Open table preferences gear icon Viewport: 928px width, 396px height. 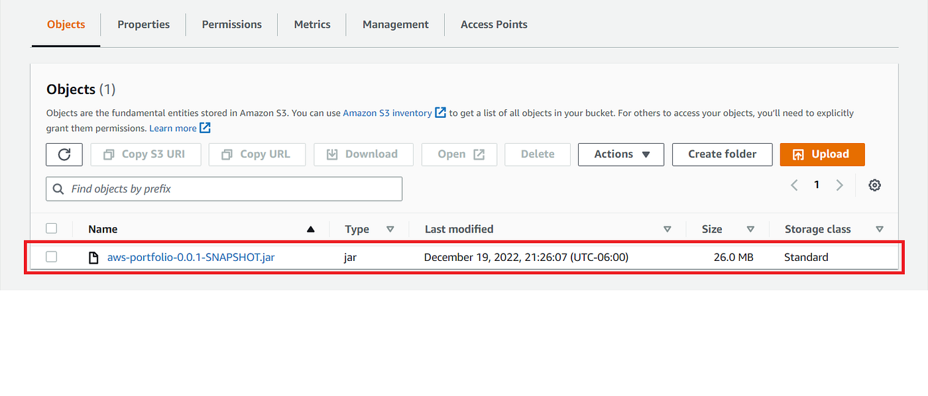(x=875, y=185)
